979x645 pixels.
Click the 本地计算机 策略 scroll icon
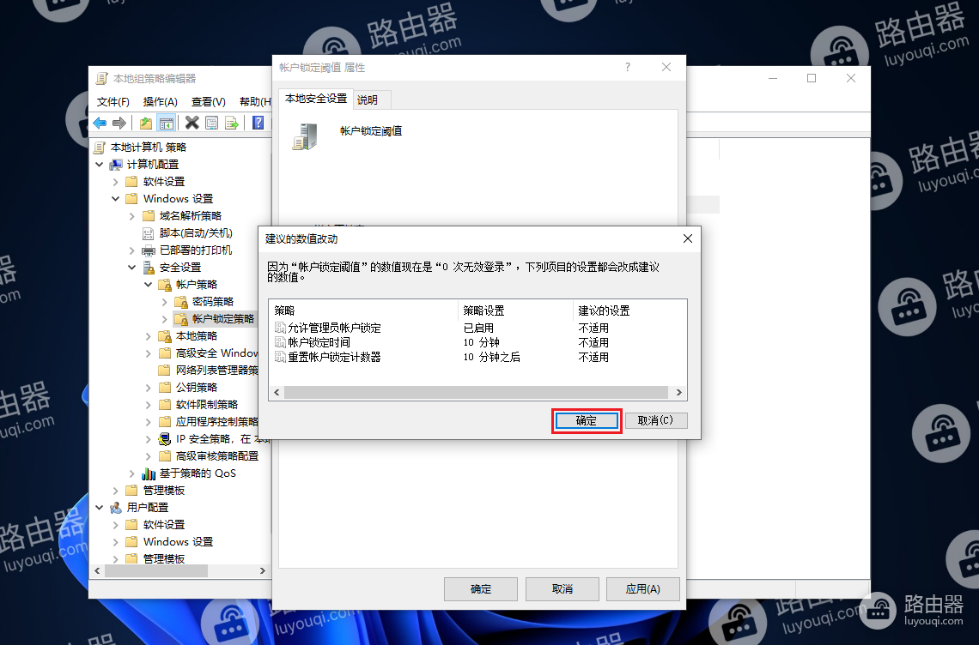pos(100,148)
